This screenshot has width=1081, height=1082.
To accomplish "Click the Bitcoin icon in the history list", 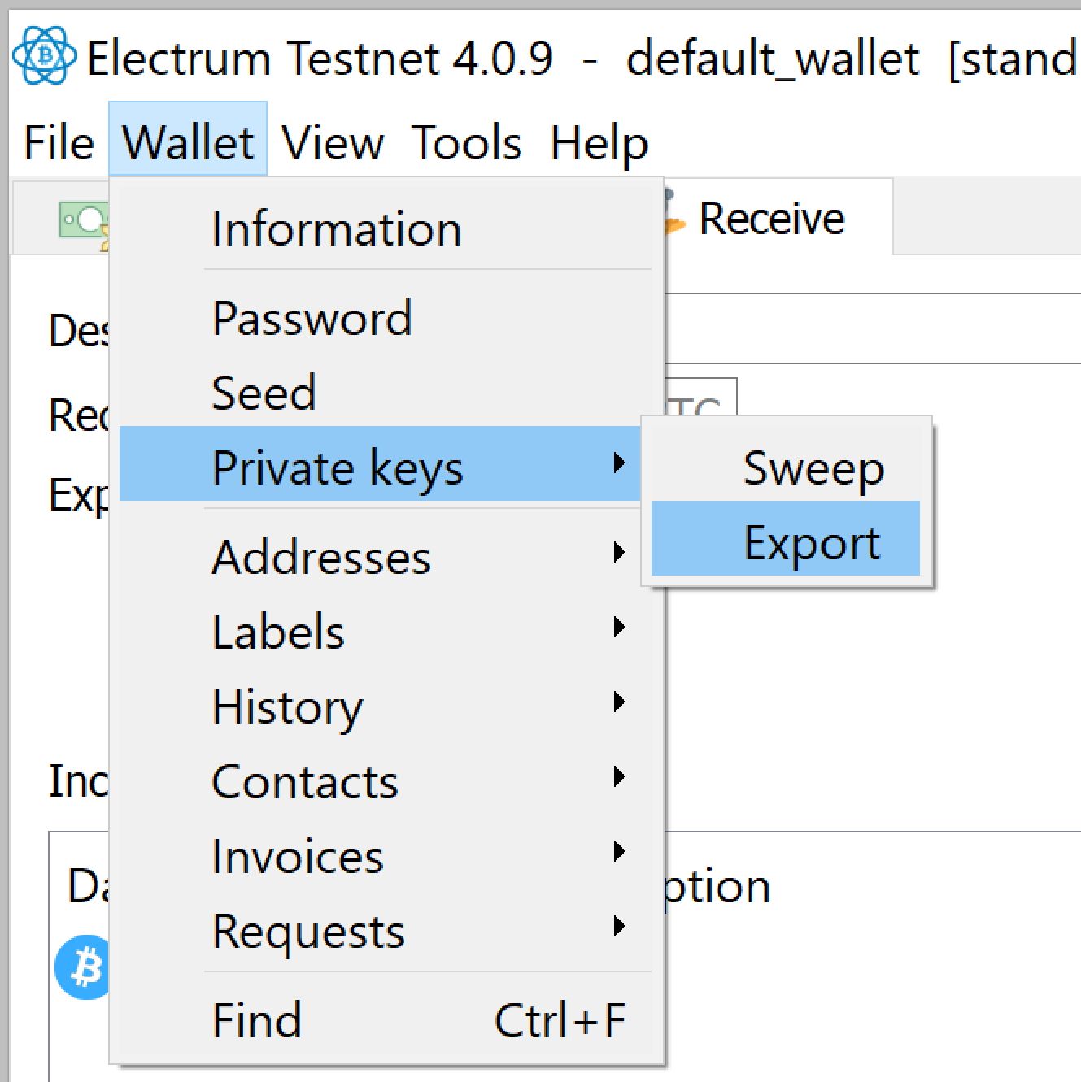I will (82, 967).
